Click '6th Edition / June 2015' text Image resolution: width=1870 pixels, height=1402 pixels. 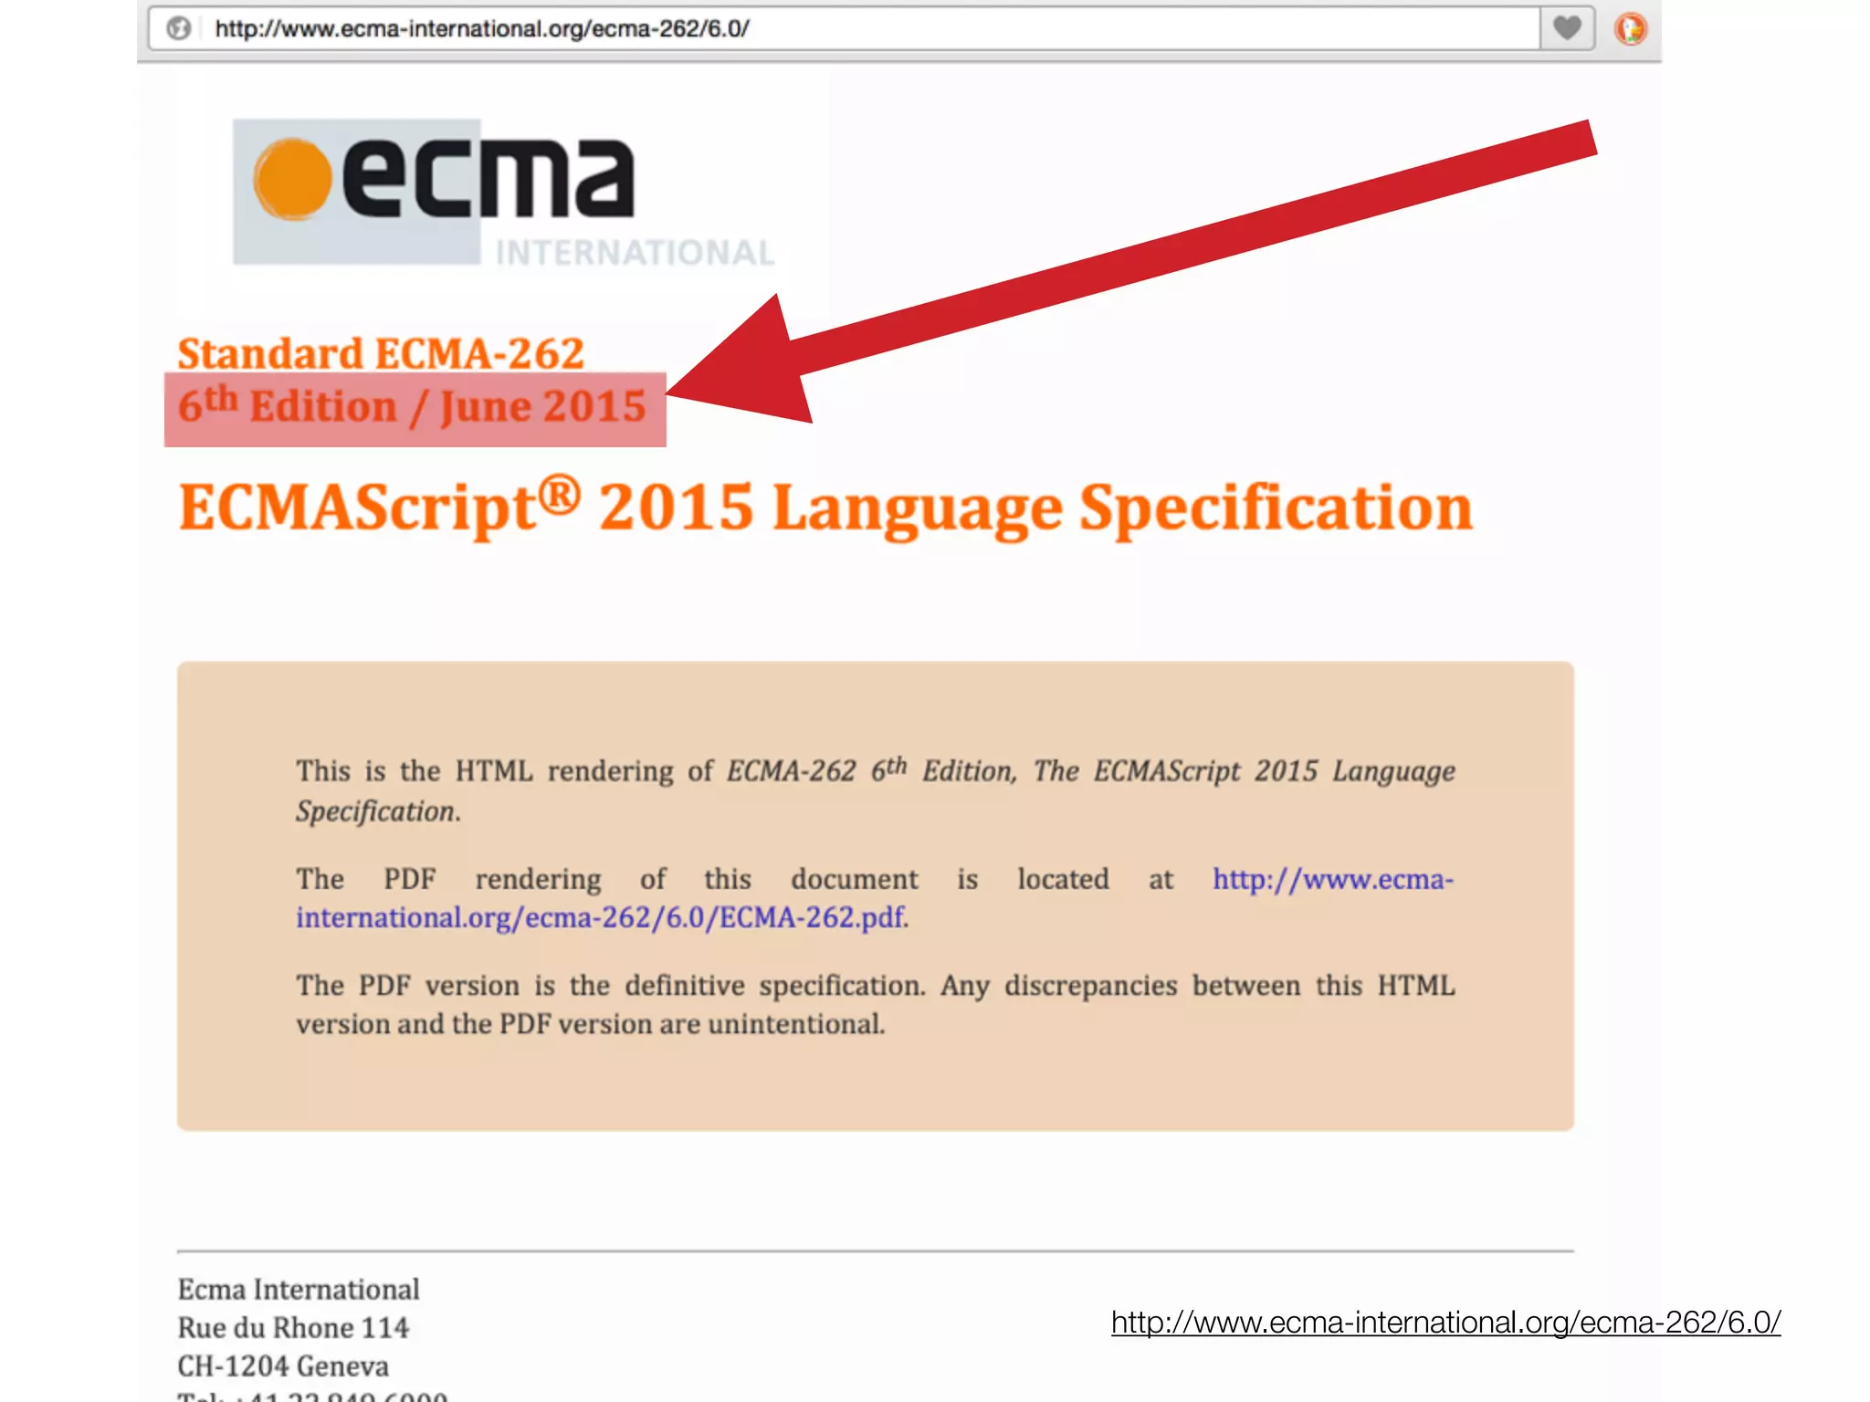pos(412,405)
